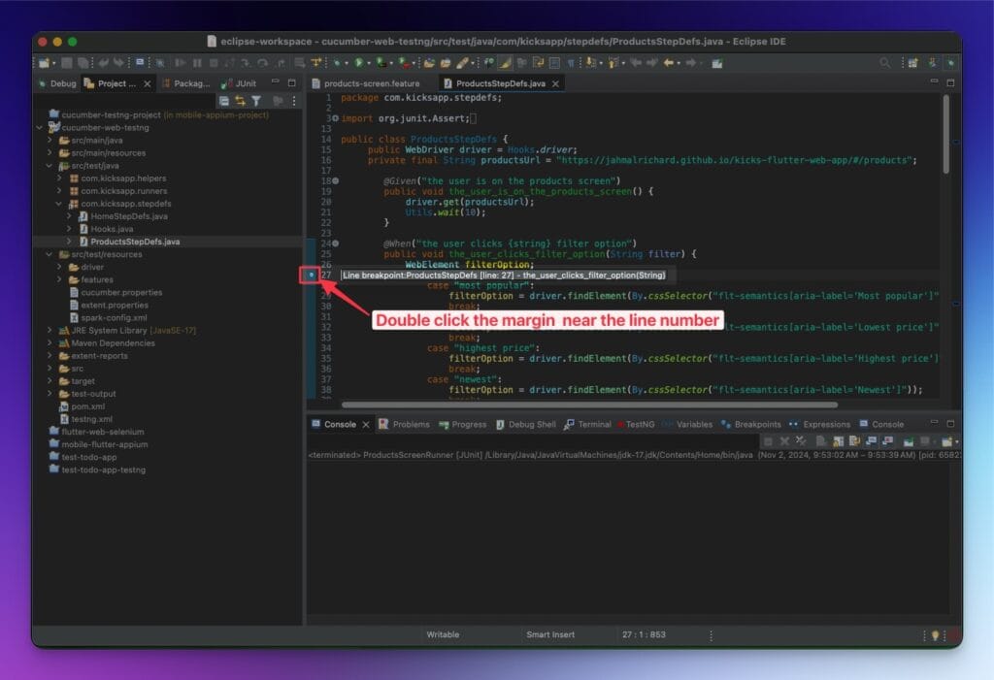The width and height of the screenshot is (994, 680).
Task: Click the breakpoint marker on line 27
Action: click(311, 275)
